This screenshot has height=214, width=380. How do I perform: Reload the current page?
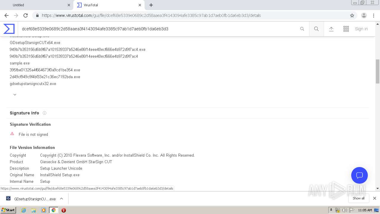[x=26, y=15]
